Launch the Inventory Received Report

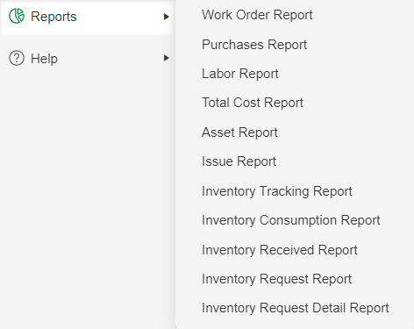click(279, 250)
